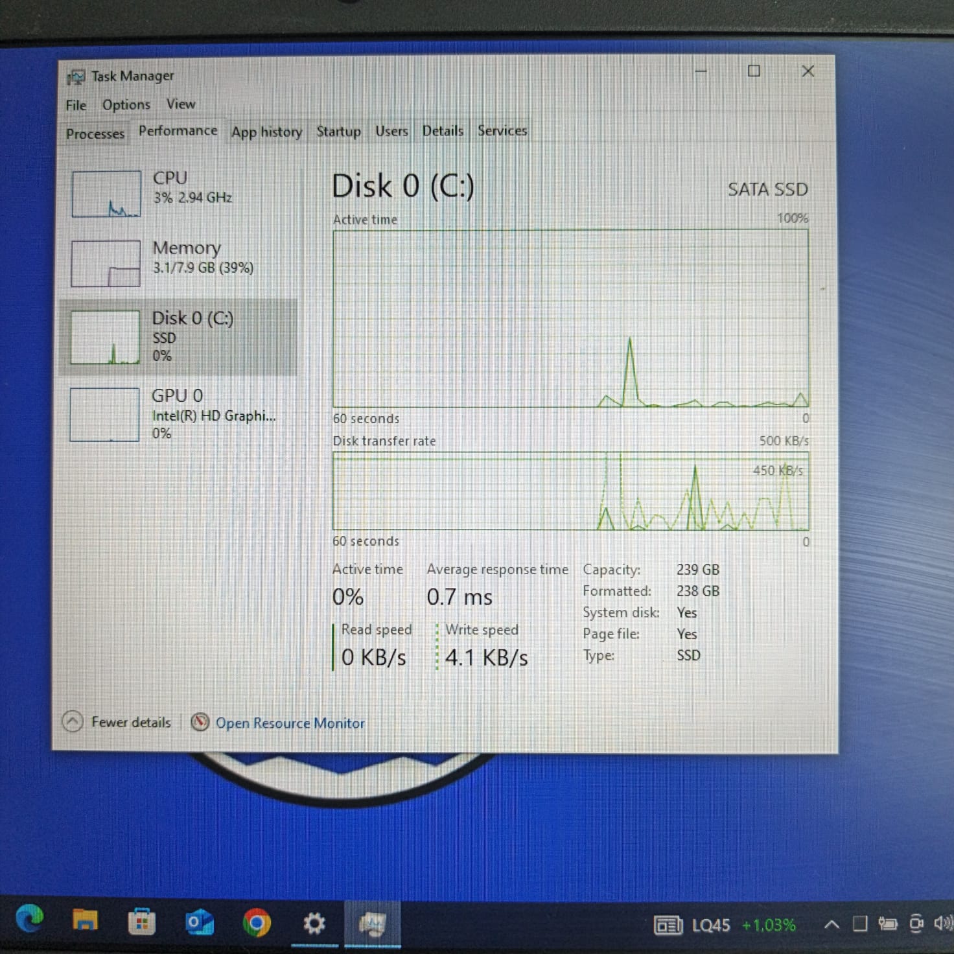The height and width of the screenshot is (954, 954).
Task: Minimize the Task Manager window
Action: (701, 71)
